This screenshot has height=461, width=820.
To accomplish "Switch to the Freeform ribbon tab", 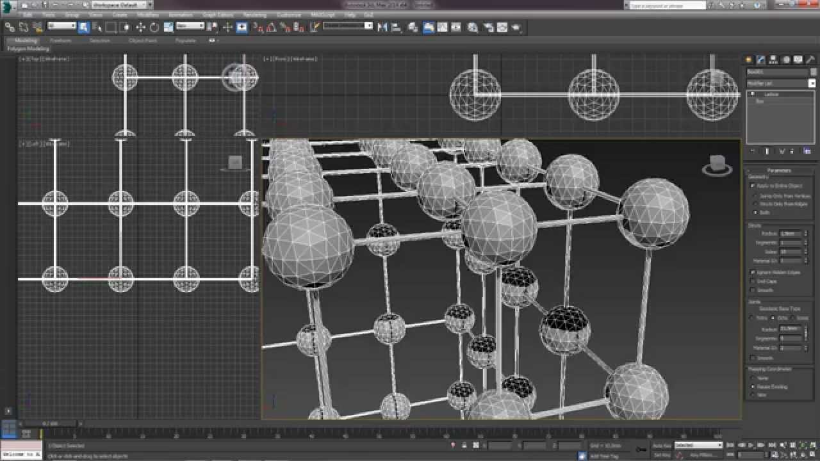I will pos(61,40).
